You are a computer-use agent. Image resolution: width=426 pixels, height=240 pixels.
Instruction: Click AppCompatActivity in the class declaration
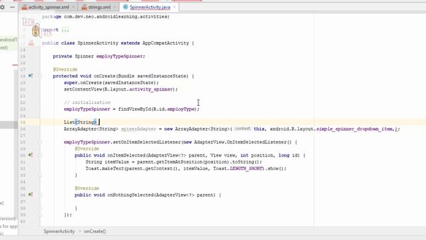[x=166, y=43]
